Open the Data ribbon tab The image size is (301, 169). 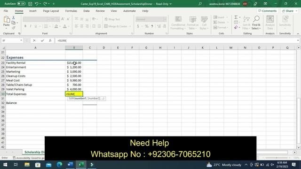(87, 11)
